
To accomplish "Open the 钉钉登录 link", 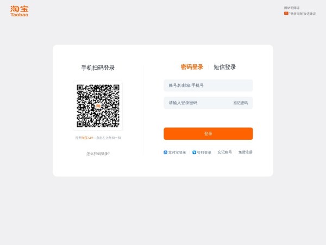I will (x=204, y=152).
